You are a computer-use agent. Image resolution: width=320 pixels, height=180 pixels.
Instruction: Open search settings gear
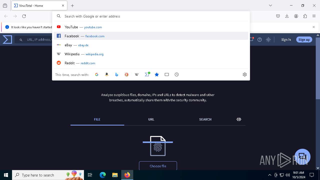pyautogui.click(x=245, y=74)
